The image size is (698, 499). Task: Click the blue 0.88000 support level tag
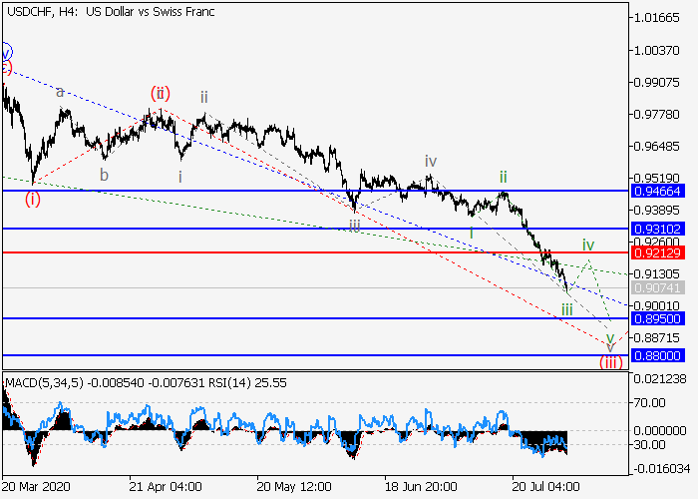point(661,355)
